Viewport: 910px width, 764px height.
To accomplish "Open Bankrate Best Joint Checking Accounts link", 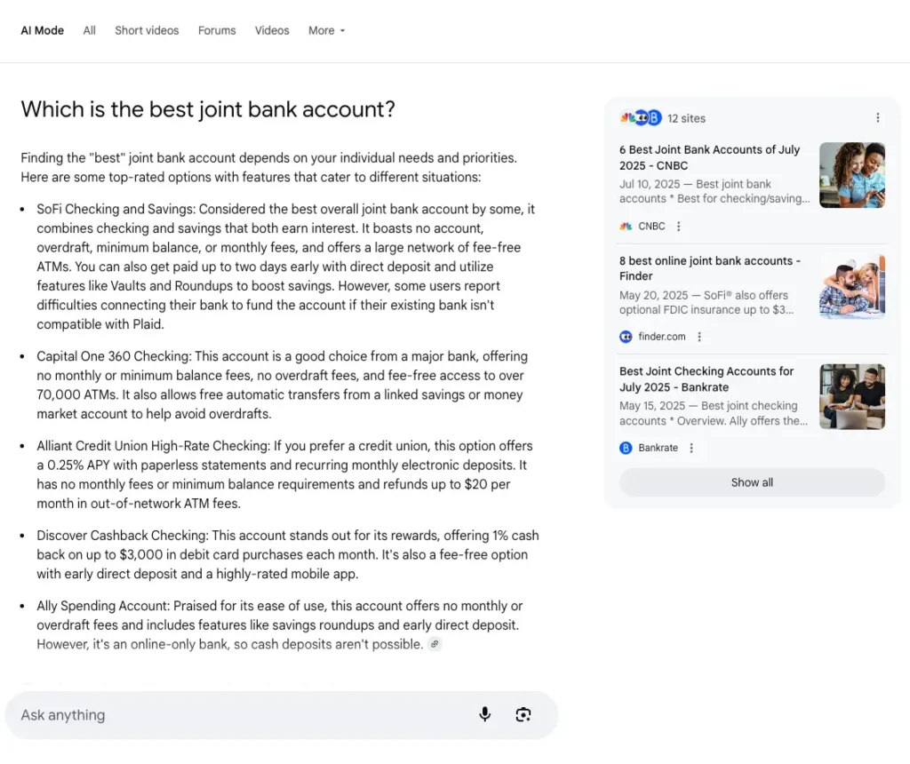I will click(x=706, y=379).
